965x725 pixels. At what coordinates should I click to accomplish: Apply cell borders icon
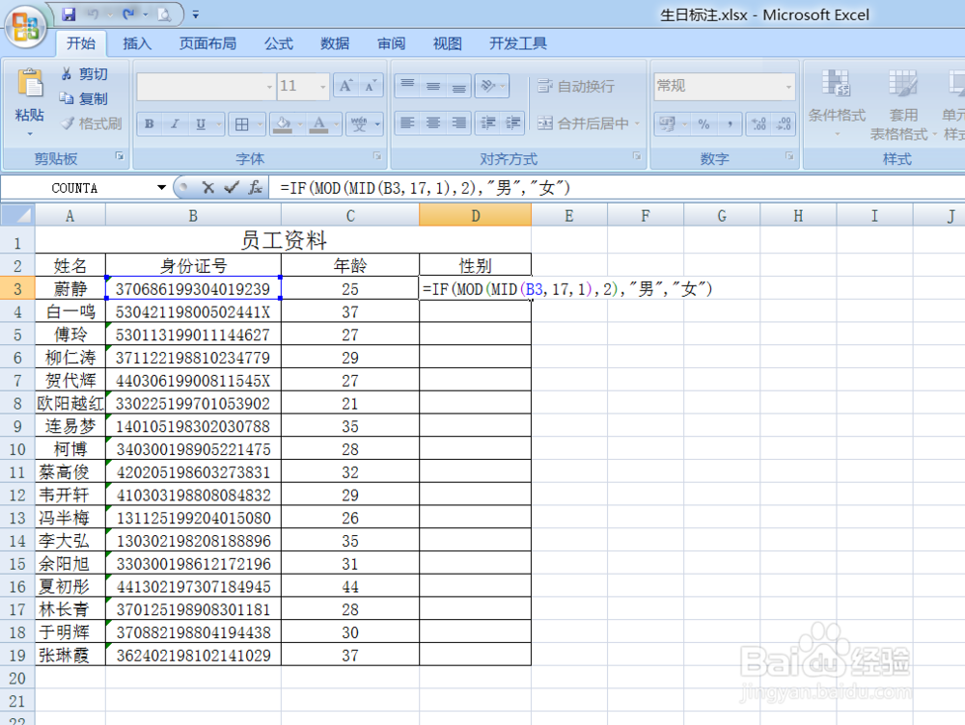242,124
